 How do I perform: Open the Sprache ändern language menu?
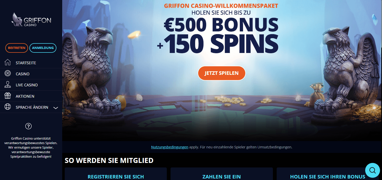(31, 107)
